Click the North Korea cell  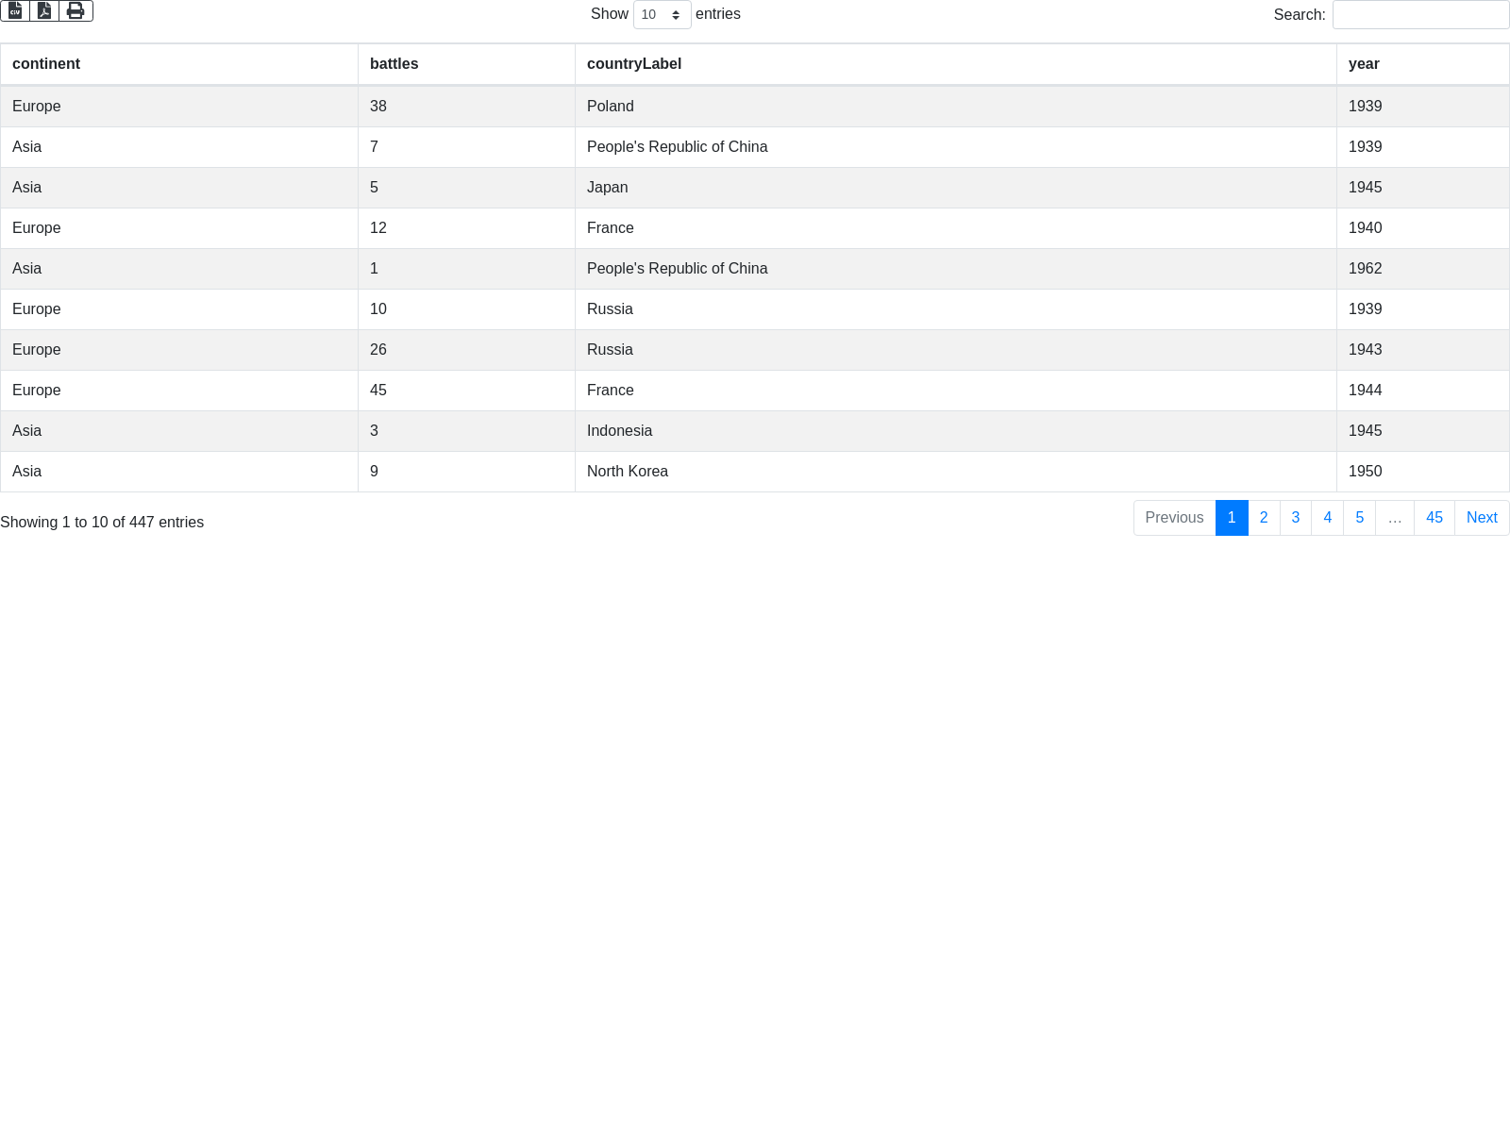tap(628, 472)
